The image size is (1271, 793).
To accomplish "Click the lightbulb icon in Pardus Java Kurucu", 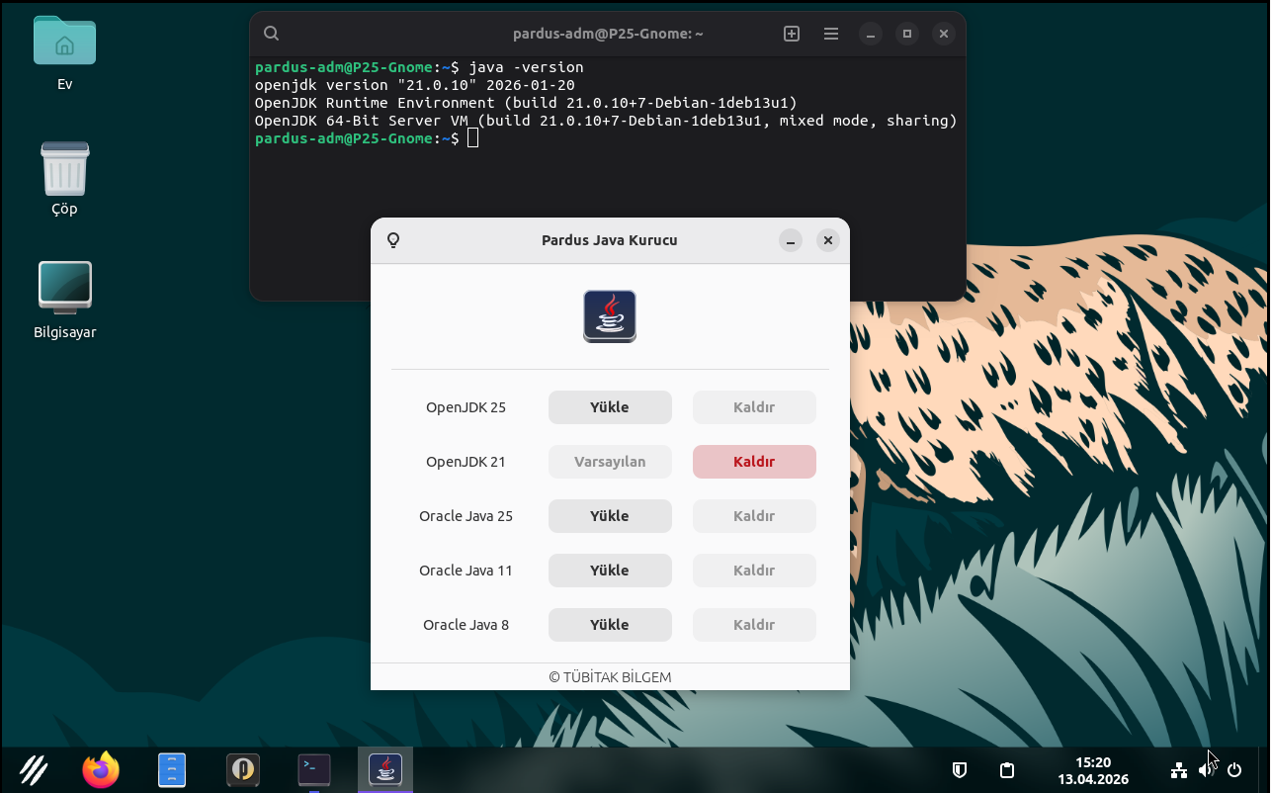I will 393,240.
